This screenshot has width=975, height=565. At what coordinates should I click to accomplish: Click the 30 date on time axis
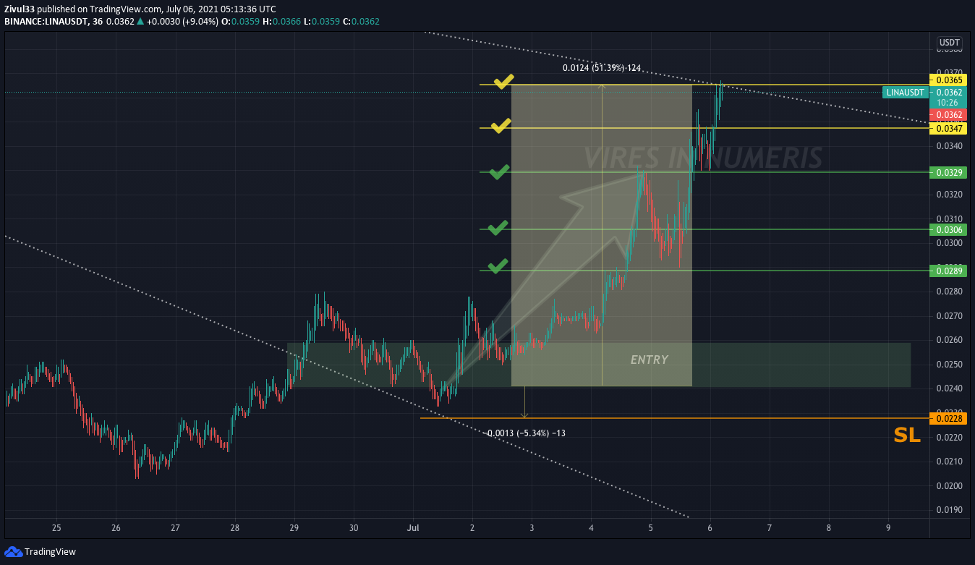click(353, 528)
